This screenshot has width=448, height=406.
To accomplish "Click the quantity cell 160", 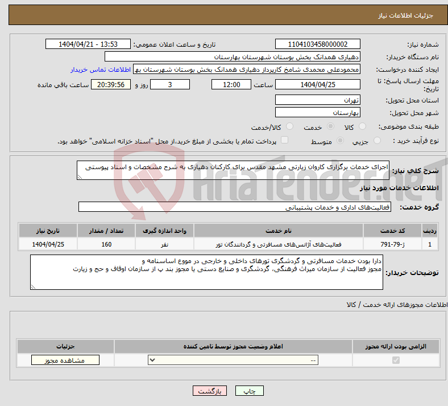I will click(x=106, y=244).
